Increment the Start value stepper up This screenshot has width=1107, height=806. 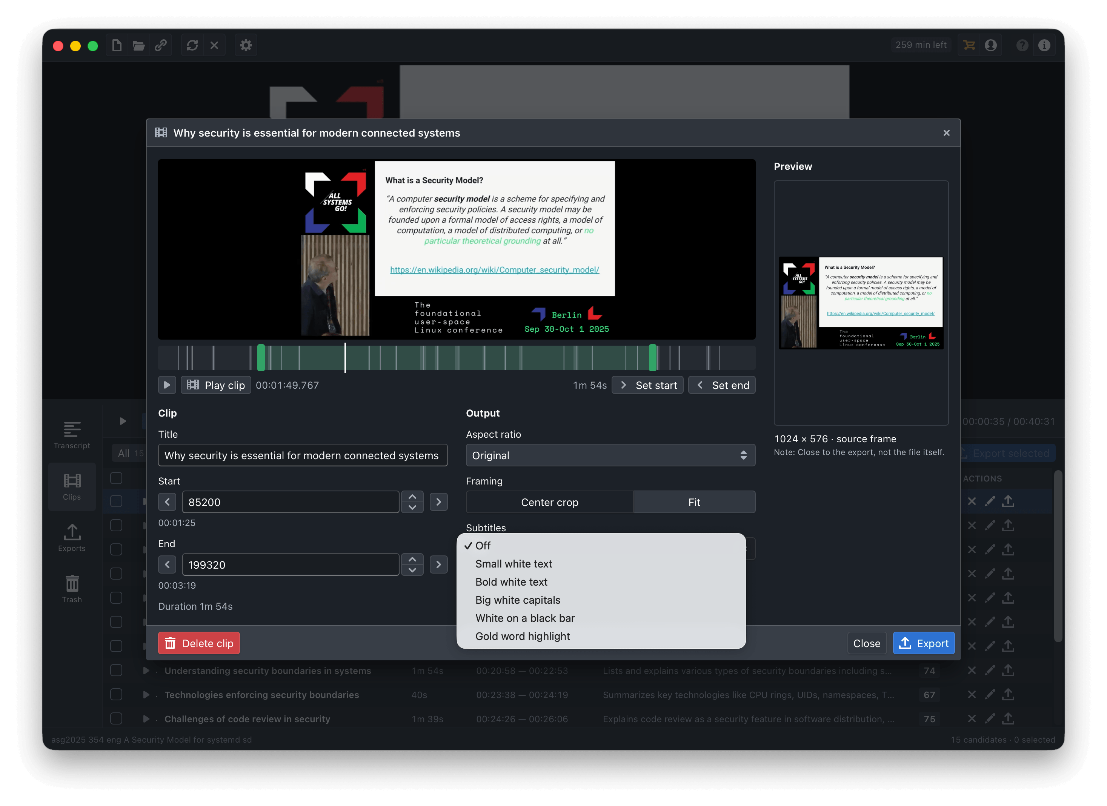(412, 497)
